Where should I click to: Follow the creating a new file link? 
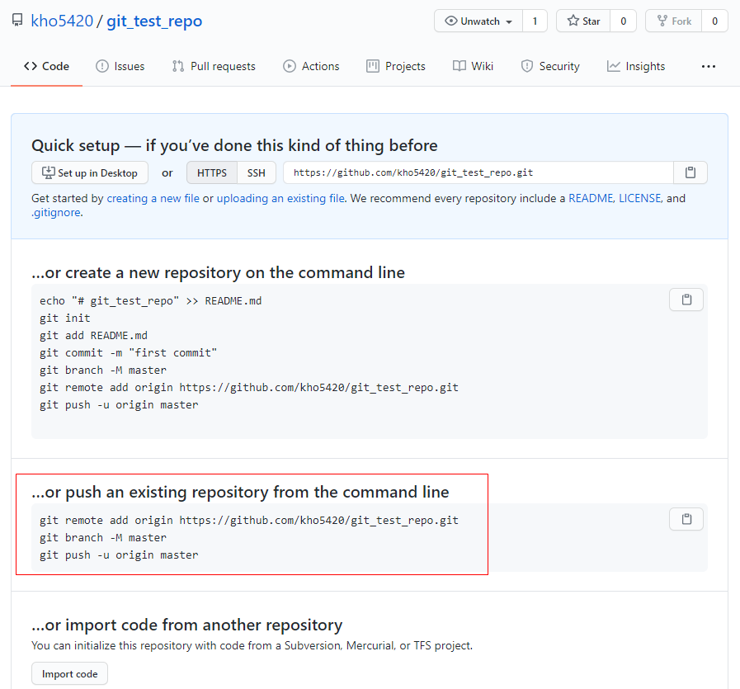(x=153, y=198)
